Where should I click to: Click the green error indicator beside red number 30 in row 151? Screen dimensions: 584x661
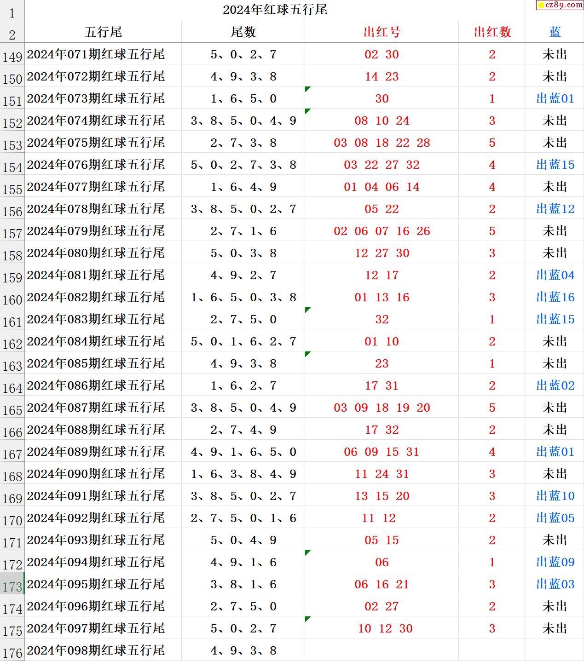click(x=307, y=89)
